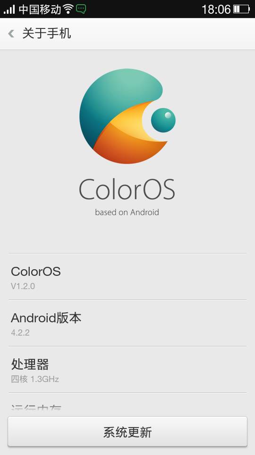Image resolution: width=255 pixels, height=455 pixels.
Task: Select the 处理器 list item
Action: click(x=127, y=369)
